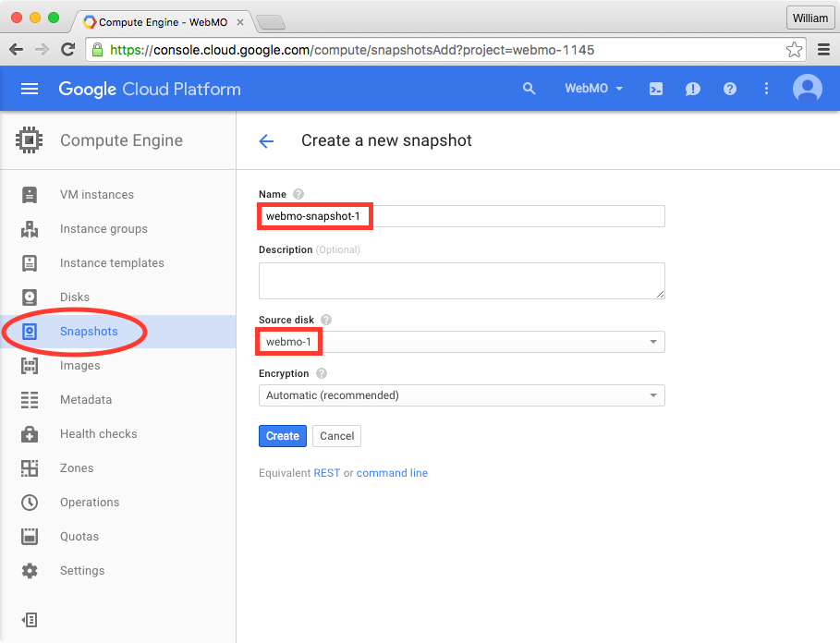Click the Cancel button

337,436
